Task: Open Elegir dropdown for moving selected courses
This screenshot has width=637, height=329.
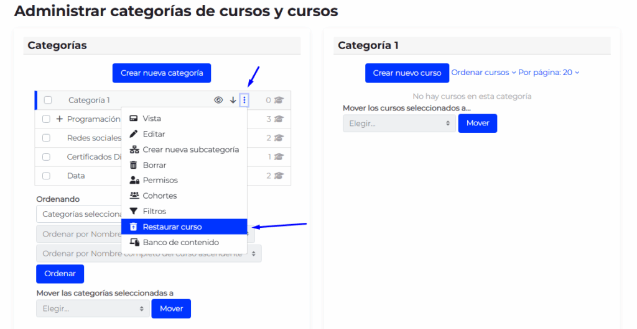Action: pos(399,124)
